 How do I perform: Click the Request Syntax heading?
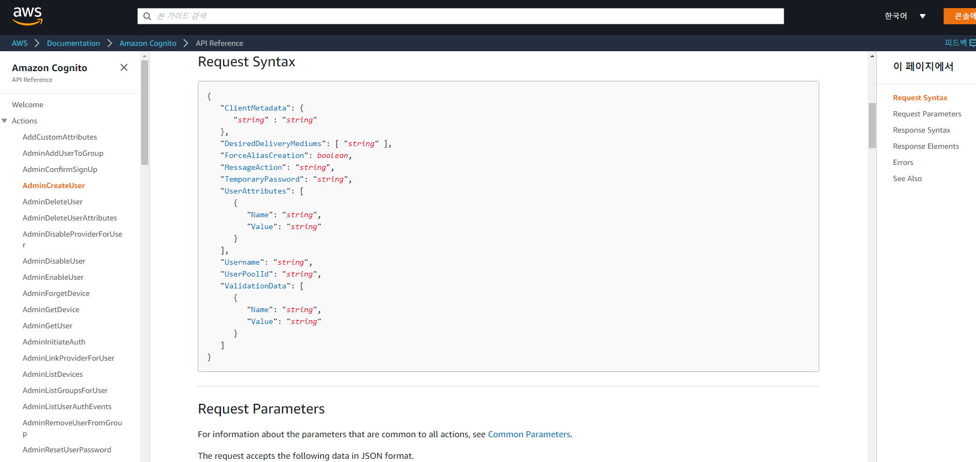[x=246, y=62]
